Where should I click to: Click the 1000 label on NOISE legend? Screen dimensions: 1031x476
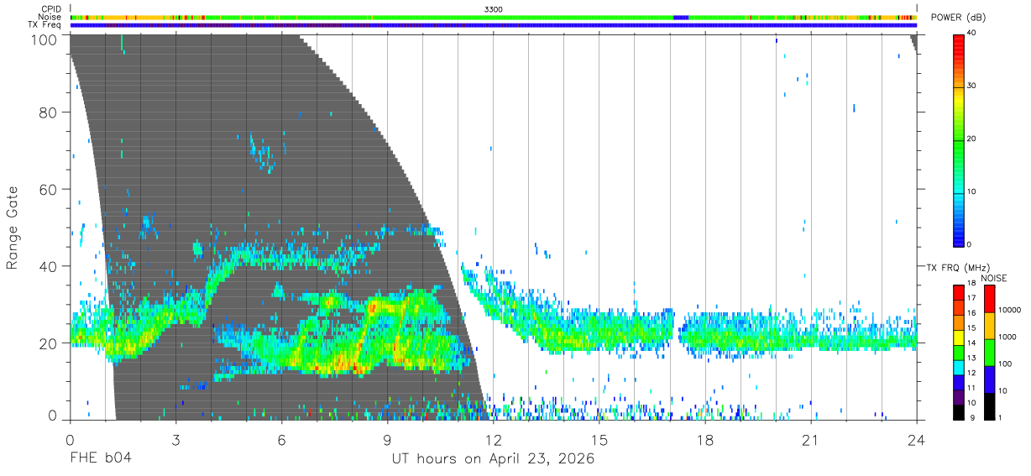tap(1006, 337)
